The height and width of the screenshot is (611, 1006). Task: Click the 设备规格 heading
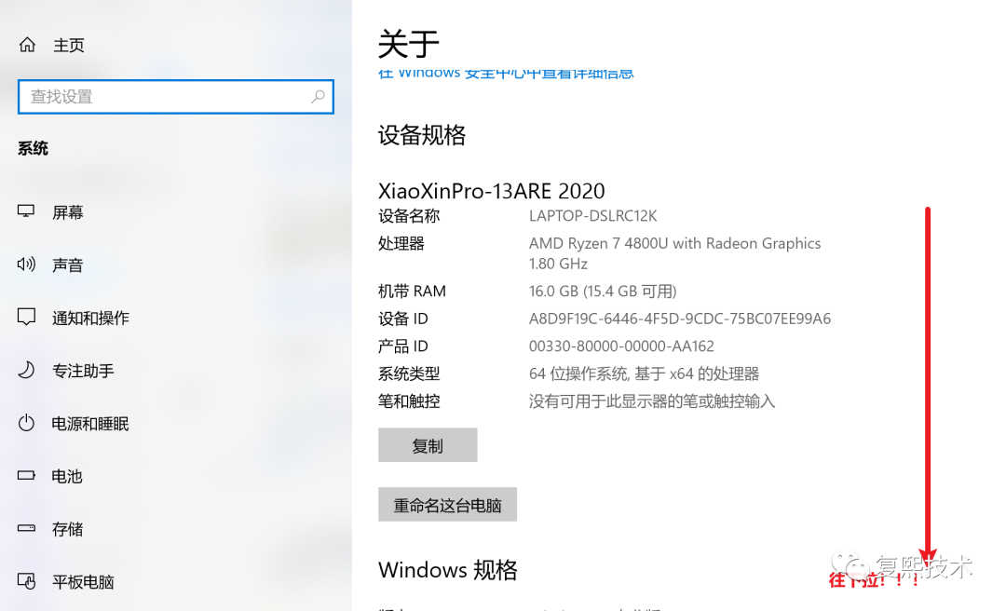click(x=422, y=135)
